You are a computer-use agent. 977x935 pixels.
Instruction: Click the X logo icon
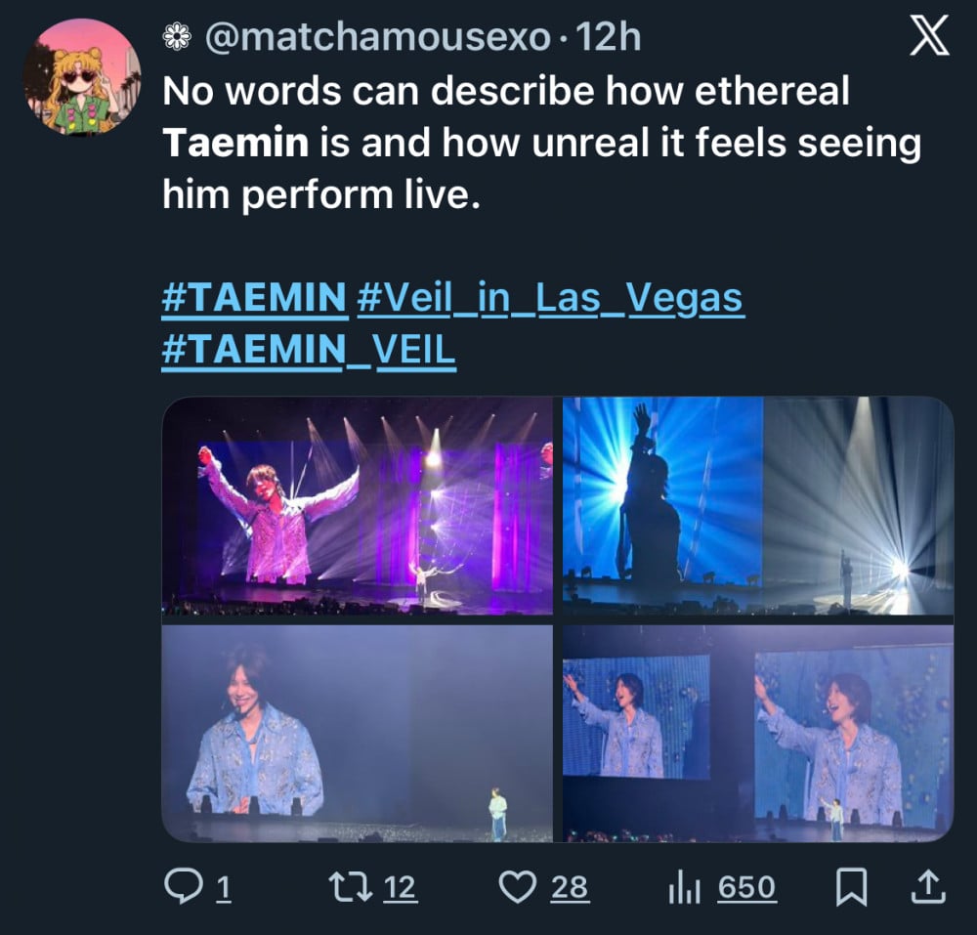coord(929,36)
